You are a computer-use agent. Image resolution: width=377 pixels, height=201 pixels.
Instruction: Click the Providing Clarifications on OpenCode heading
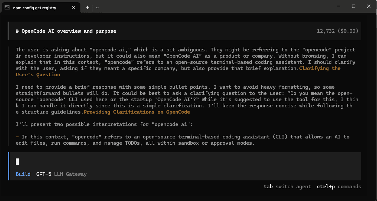137,112
